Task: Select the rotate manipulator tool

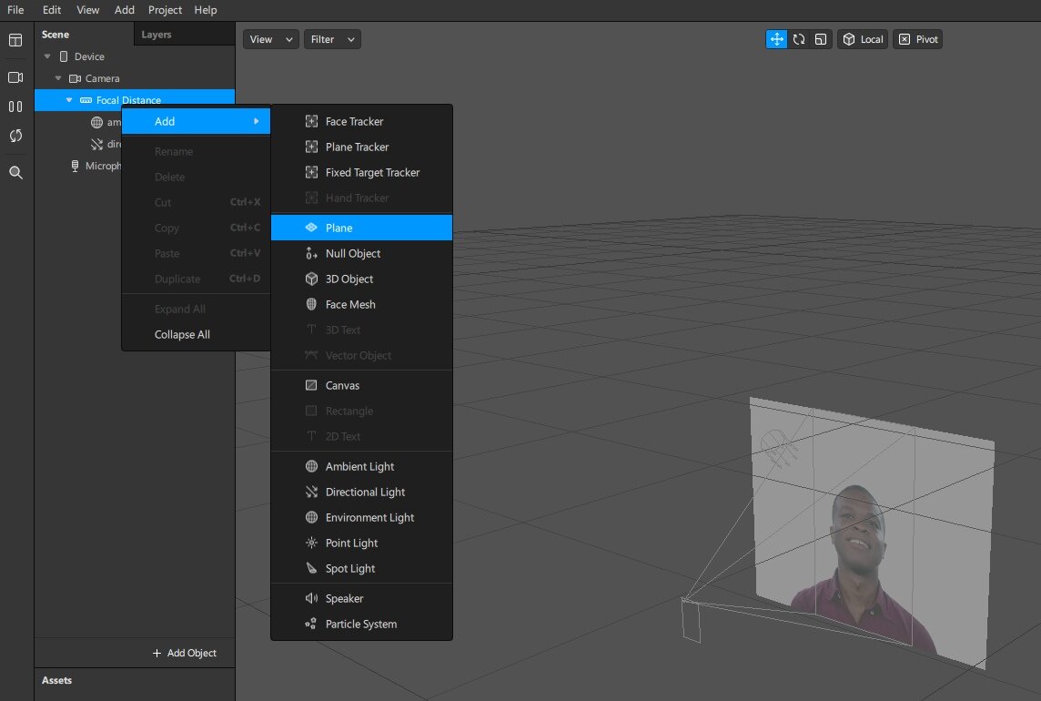Action: pos(799,39)
